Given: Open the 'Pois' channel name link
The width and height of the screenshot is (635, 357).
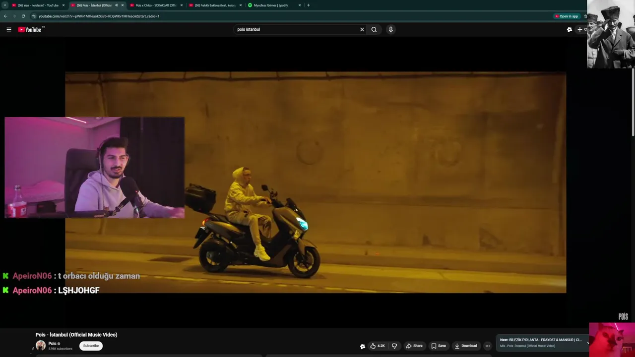Looking at the screenshot, I should (52, 344).
